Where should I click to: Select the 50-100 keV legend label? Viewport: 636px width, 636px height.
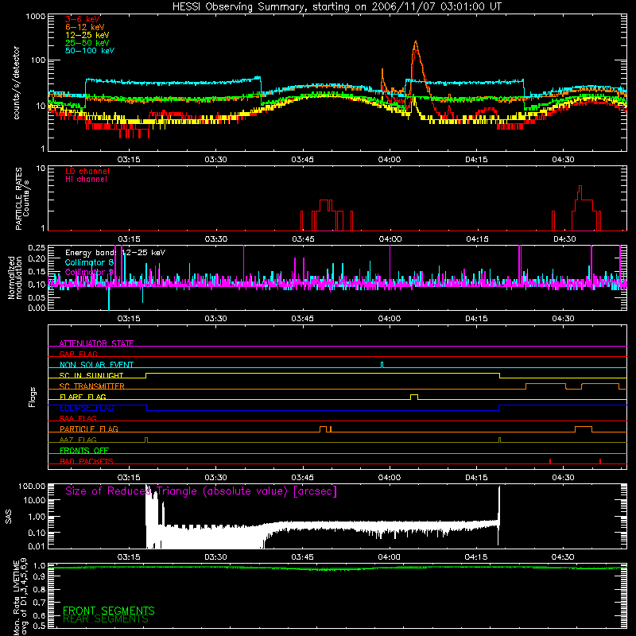pyautogui.click(x=90, y=51)
